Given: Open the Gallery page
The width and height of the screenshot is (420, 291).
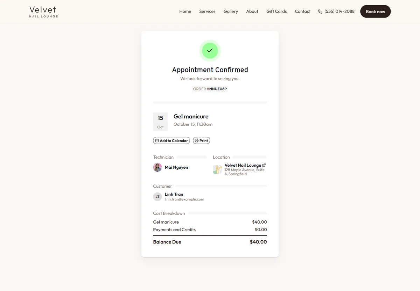Looking at the screenshot, I should (231, 12).
